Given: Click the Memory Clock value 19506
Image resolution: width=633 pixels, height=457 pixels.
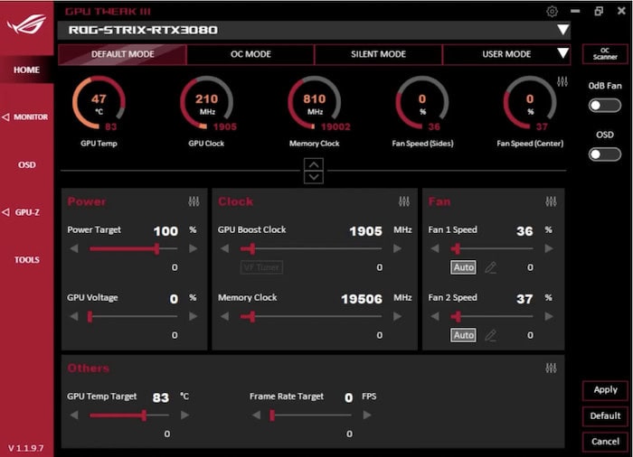Looking at the screenshot, I should pos(362,299).
